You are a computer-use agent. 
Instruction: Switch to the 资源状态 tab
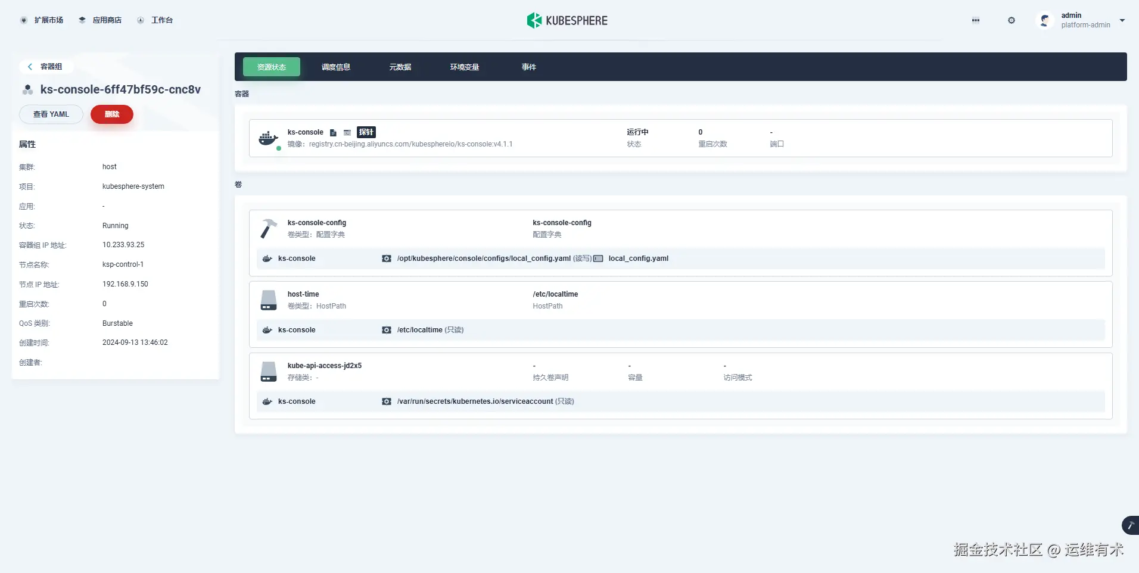tap(272, 67)
